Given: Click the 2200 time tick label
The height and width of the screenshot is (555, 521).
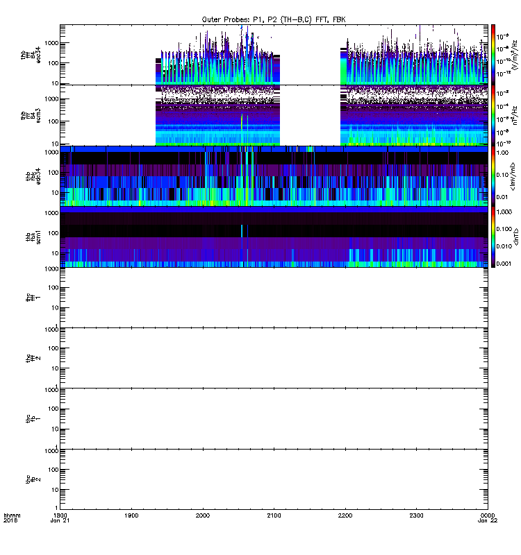Looking at the screenshot, I should 346,516.
